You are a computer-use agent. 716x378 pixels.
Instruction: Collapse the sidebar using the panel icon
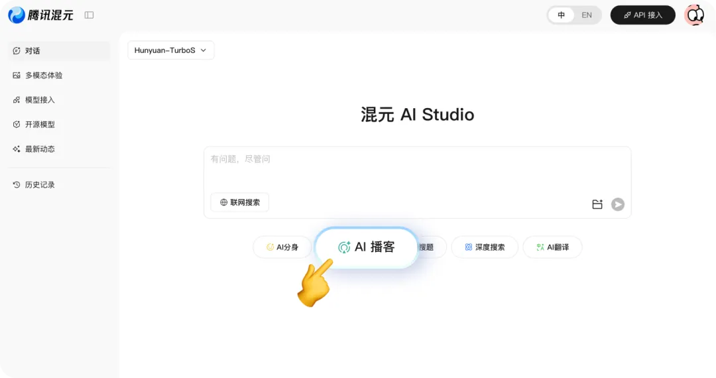point(89,15)
